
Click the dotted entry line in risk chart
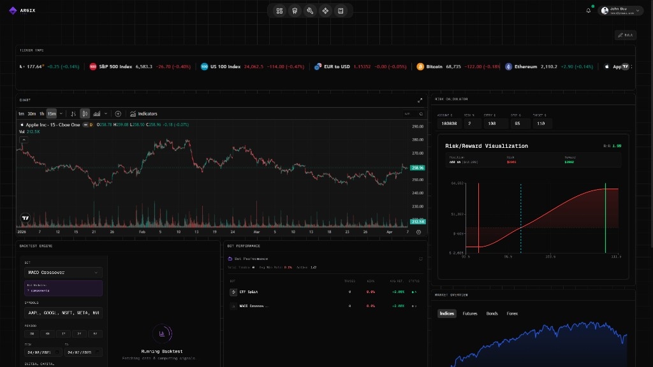point(520,218)
